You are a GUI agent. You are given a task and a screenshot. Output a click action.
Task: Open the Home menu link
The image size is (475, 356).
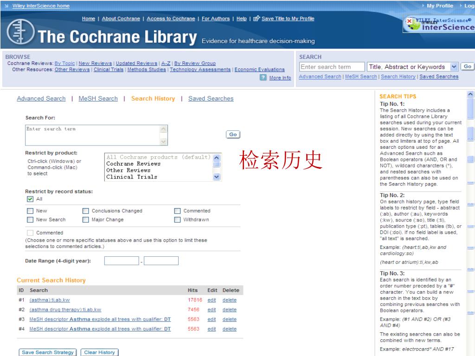(x=89, y=19)
